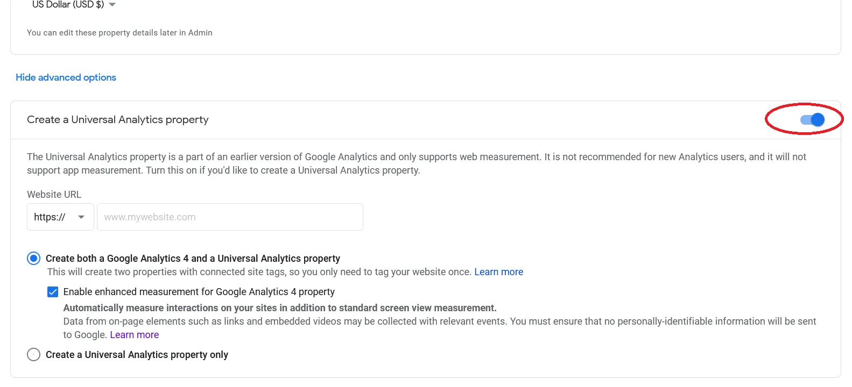Select the Create both GA4 and Universal radio button
The height and width of the screenshot is (387, 852).
33,259
